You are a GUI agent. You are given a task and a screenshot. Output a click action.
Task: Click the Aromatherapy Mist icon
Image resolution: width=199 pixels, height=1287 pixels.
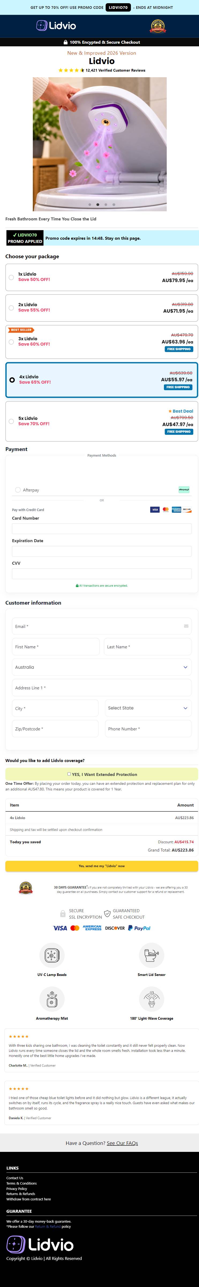(52, 999)
